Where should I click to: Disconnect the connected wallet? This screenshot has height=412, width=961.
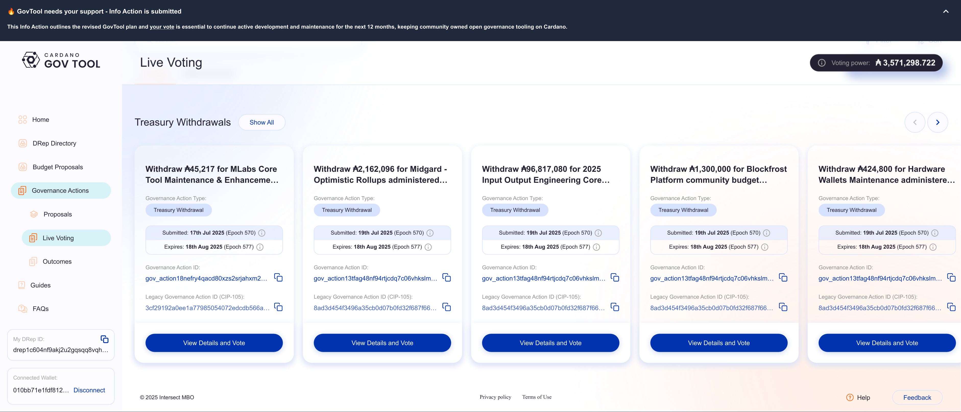tap(89, 390)
